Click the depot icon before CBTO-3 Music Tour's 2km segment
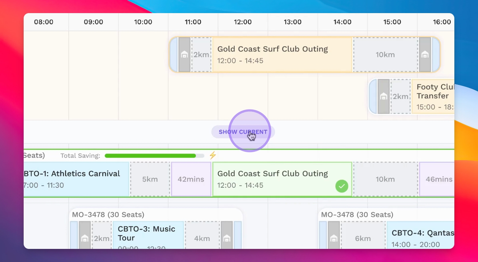 point(85,238)
